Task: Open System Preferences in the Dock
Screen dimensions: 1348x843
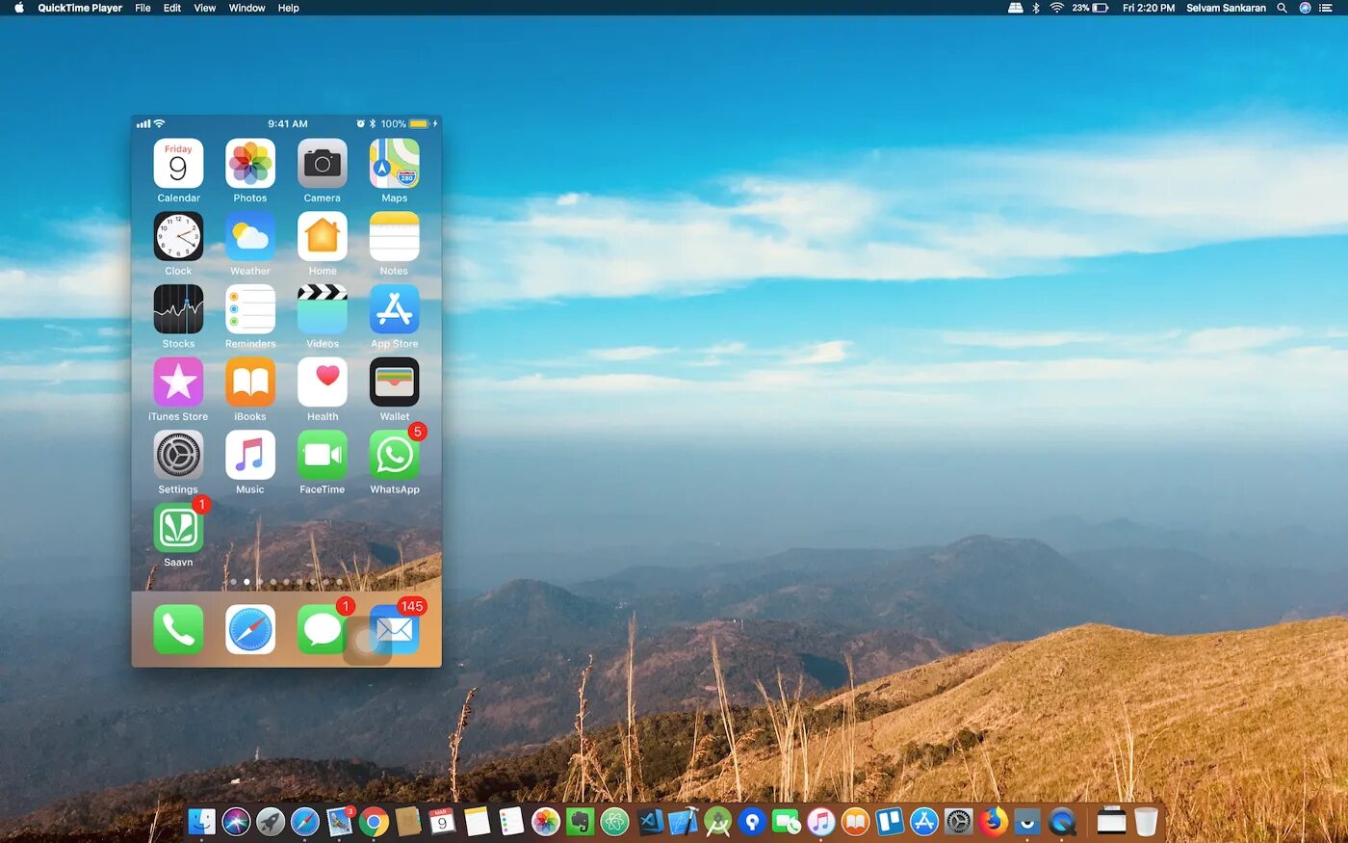Action: click(x=959, y=821)
